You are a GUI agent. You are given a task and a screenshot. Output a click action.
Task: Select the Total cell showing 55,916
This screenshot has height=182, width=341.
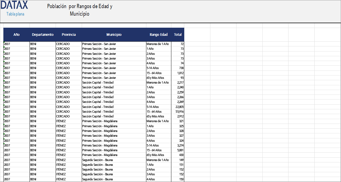tap(178, 112)
